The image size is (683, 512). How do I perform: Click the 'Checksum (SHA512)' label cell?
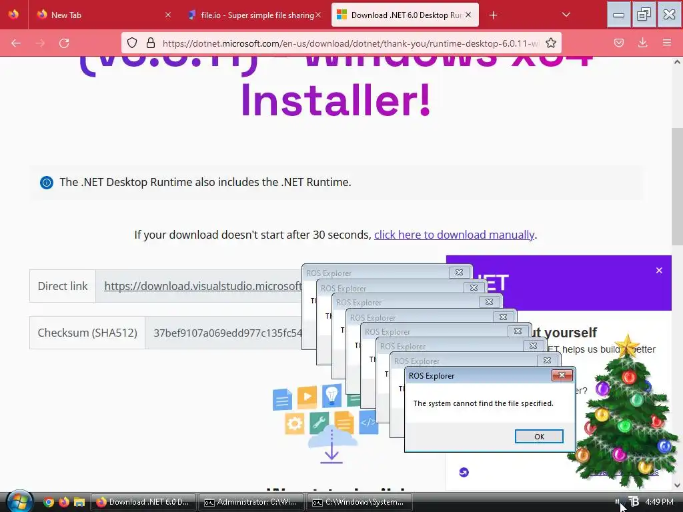87,333
